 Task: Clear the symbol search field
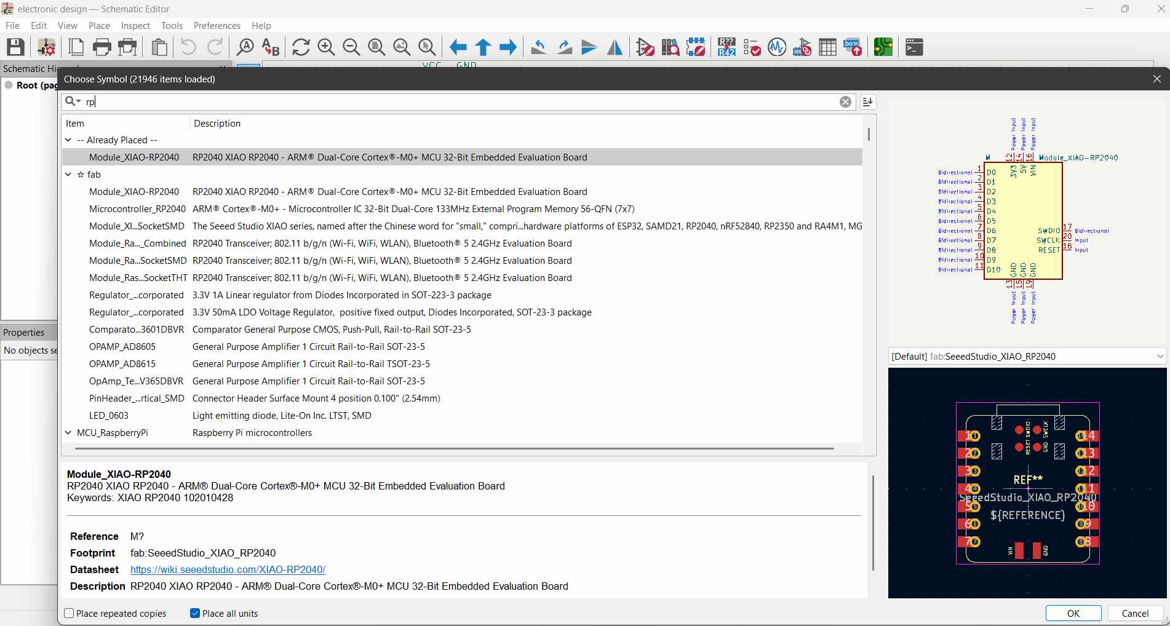[846, 102]
